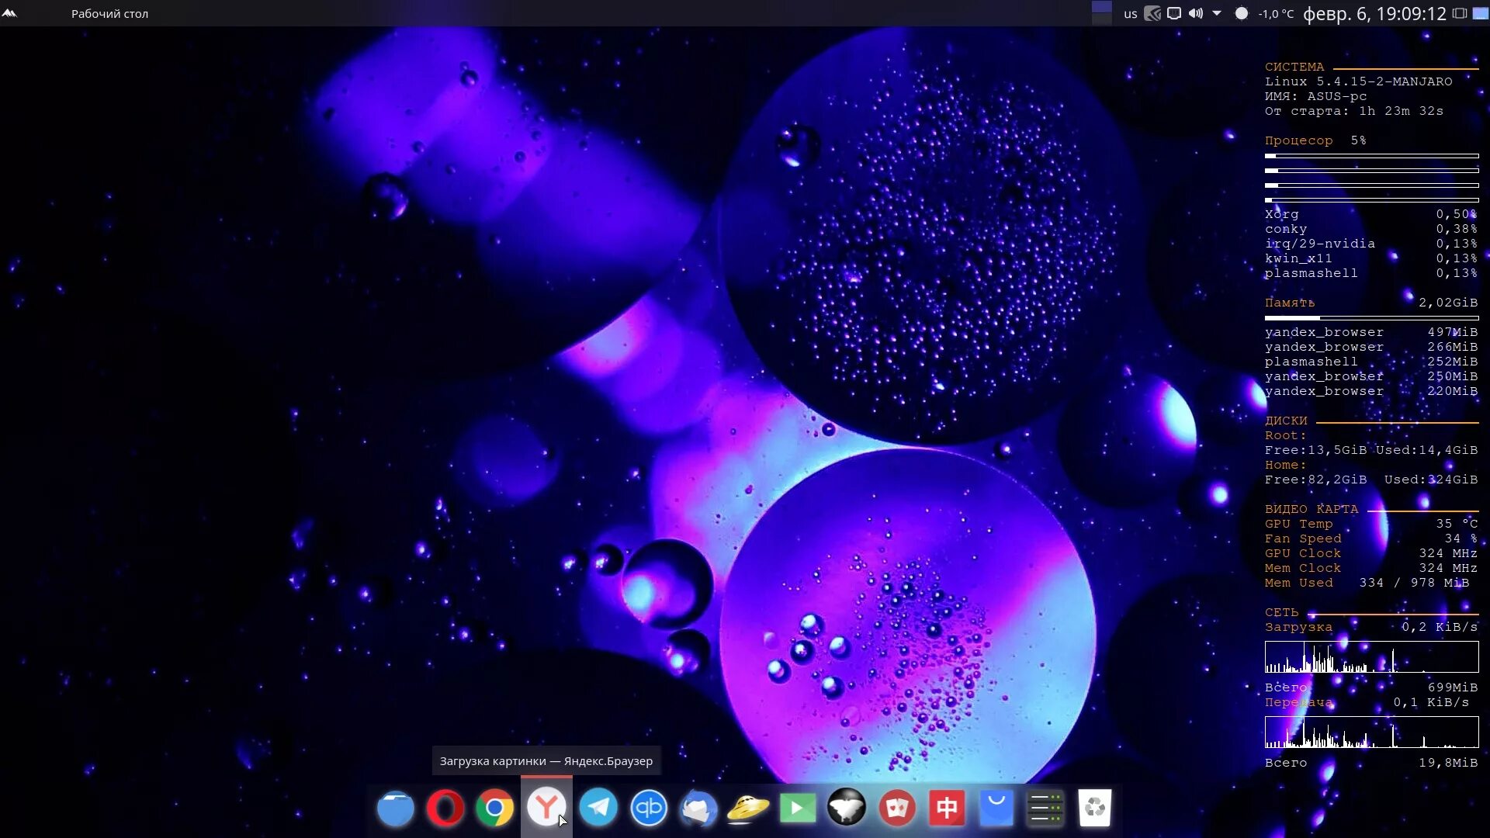
Task: Launch Opera browser from dock
Action: [445, 809]
